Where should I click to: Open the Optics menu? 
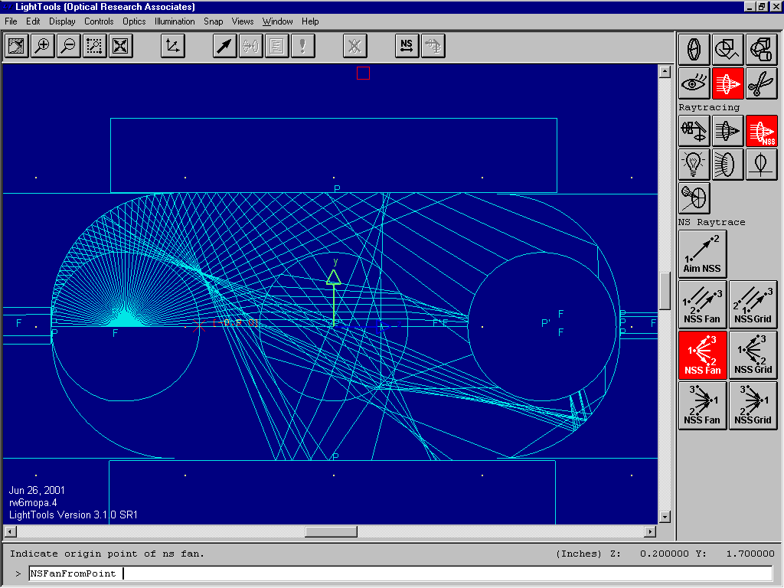click(x=134, y=21)
